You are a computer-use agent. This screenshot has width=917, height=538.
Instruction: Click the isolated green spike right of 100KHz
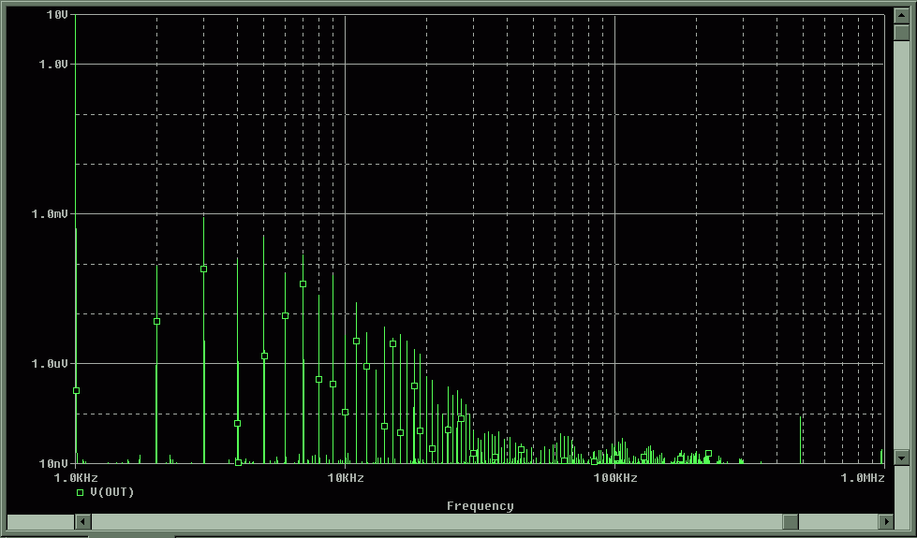pyautogui.click(x=801, y=440)
